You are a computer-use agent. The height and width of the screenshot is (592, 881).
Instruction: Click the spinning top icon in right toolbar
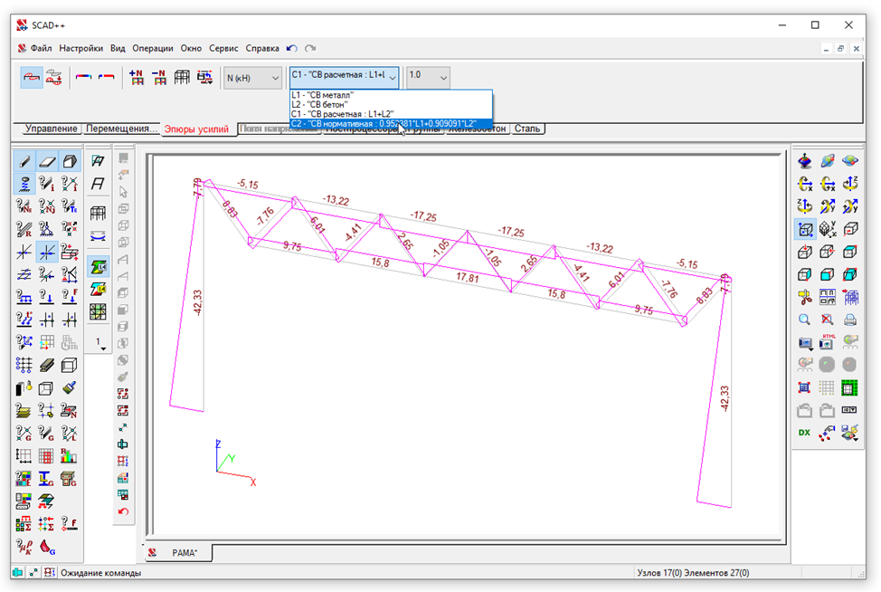tap(805, 161)
